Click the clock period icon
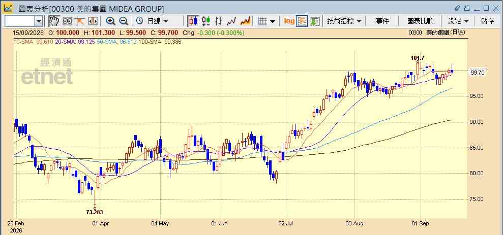Screen dimensions: 503x235 [x=139, y=21]
